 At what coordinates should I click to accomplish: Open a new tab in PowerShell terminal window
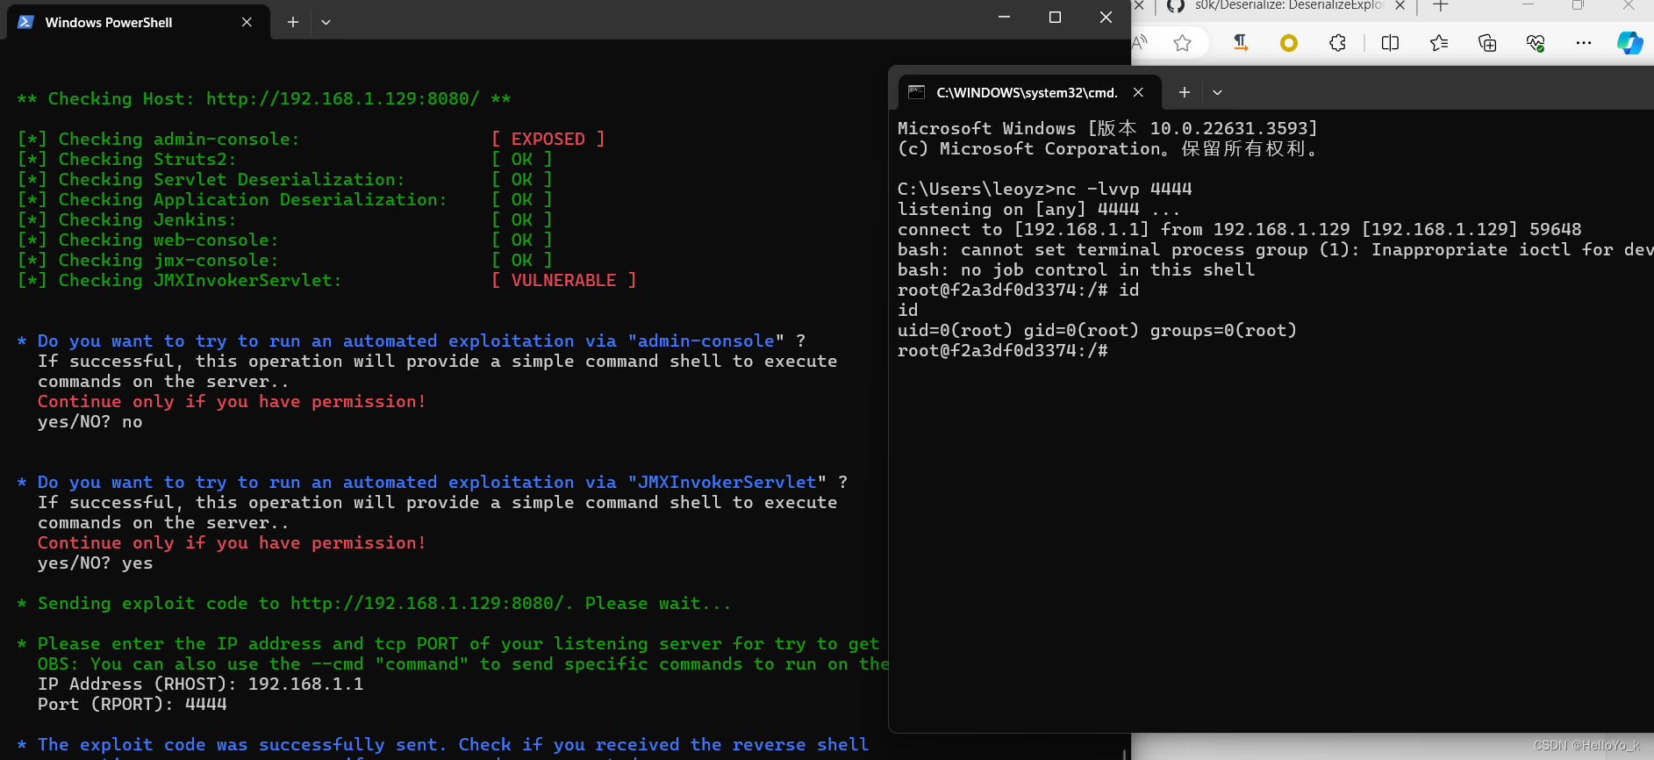tap(293, 22)
